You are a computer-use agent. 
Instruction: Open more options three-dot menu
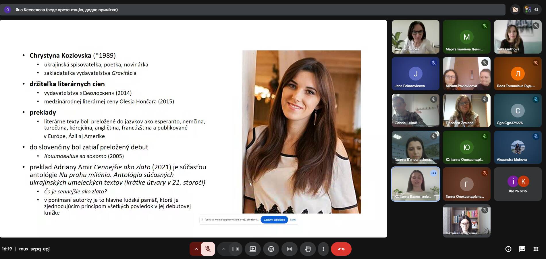pos(323,249)
